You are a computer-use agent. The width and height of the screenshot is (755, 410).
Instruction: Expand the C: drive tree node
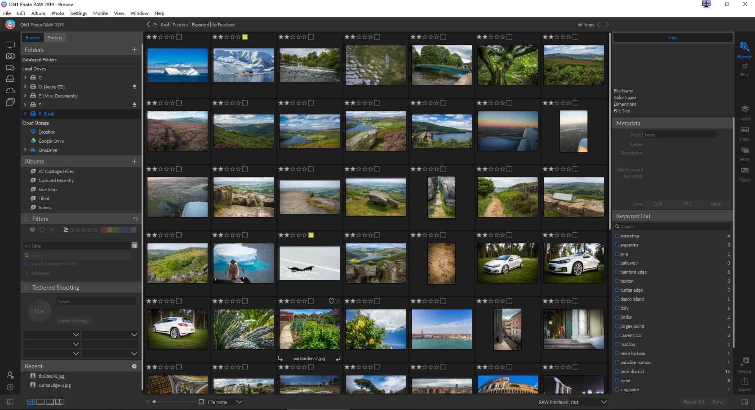coord(25,77)
